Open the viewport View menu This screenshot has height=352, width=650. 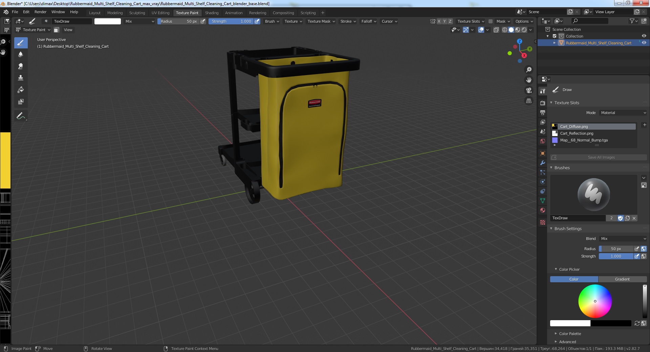click(x=68, y=30)
